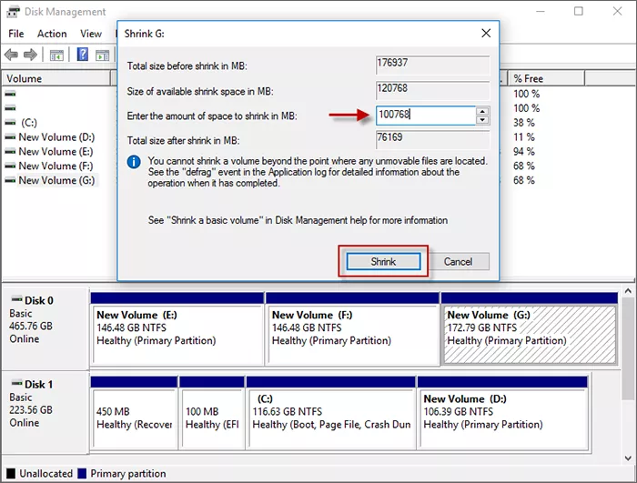
Task: Select (C:) in the volume list
Action: click(29, 122)
